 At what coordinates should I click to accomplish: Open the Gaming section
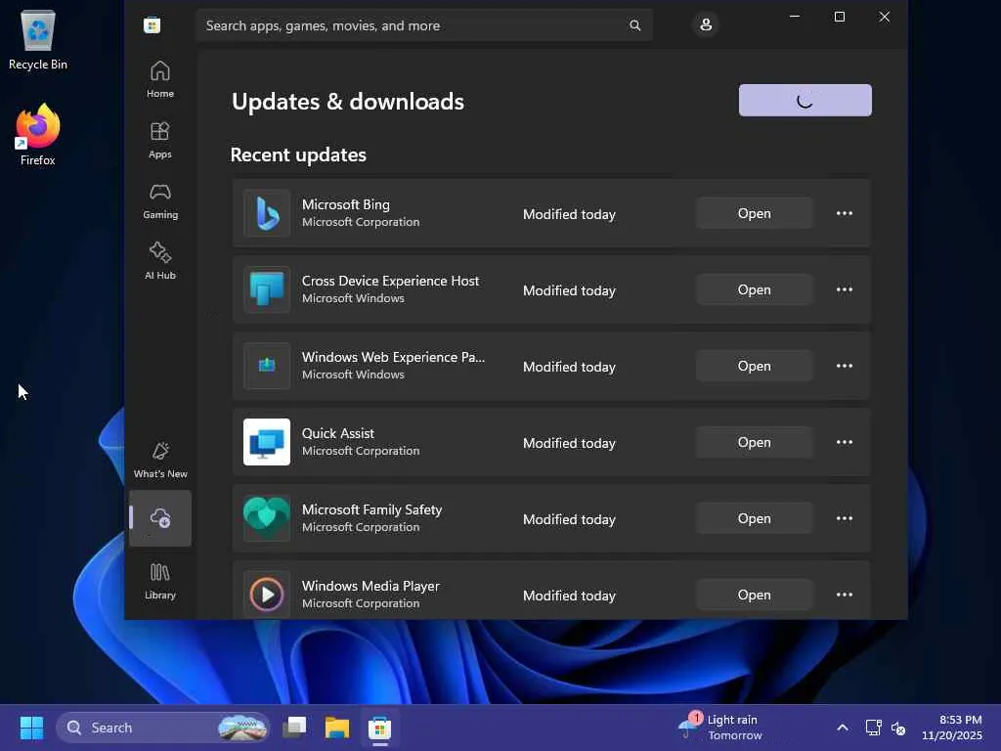coord(160,200)
